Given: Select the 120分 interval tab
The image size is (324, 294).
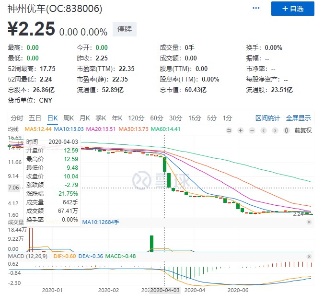Looking at the screenshot, I should [136, 118].
